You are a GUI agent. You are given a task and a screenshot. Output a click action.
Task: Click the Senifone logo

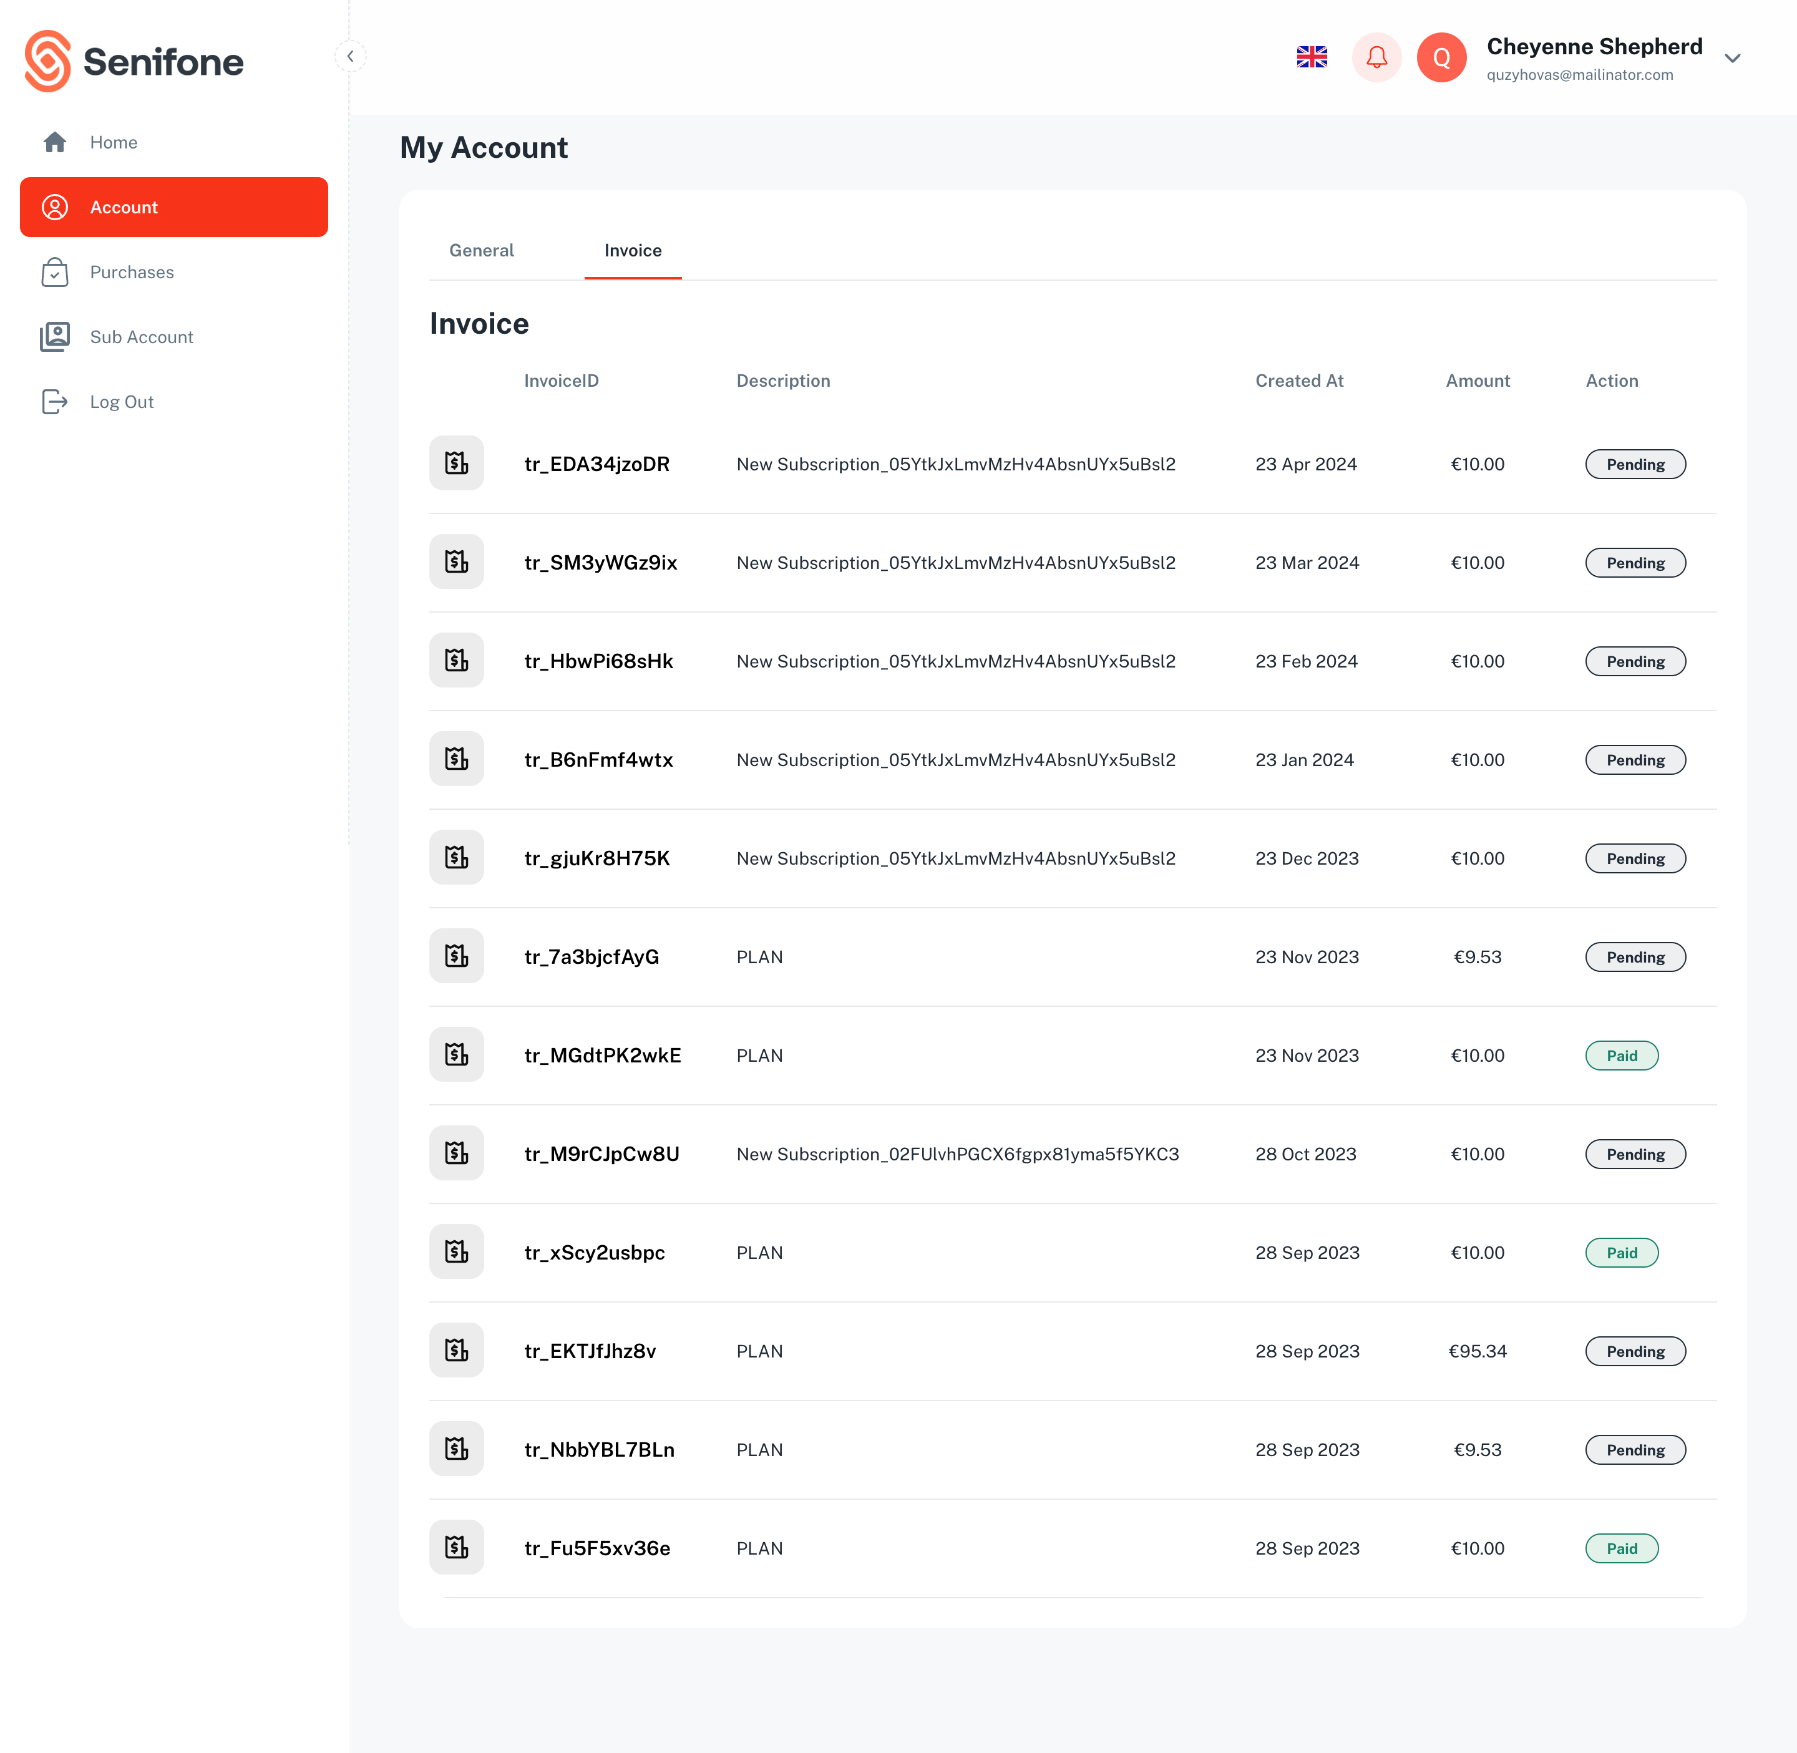click(x=135, y=61)
